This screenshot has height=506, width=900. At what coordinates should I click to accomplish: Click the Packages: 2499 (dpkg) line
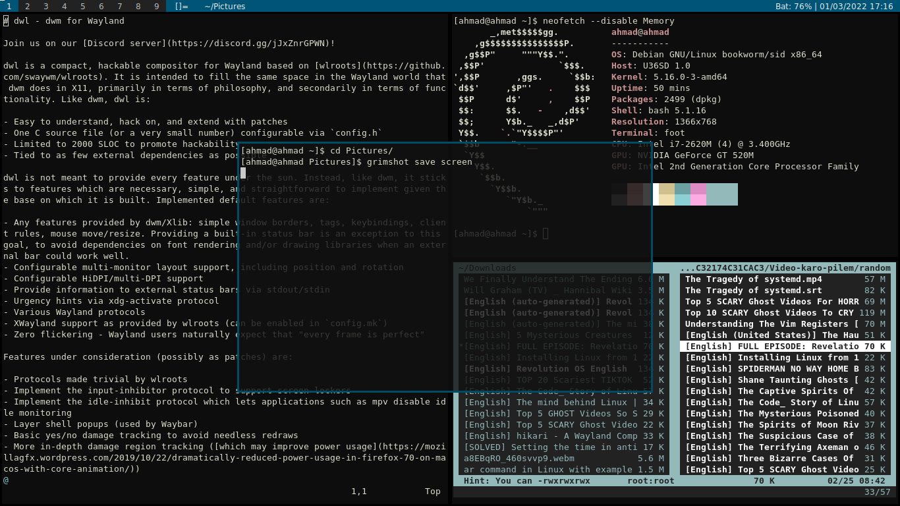tap(667, 99)
